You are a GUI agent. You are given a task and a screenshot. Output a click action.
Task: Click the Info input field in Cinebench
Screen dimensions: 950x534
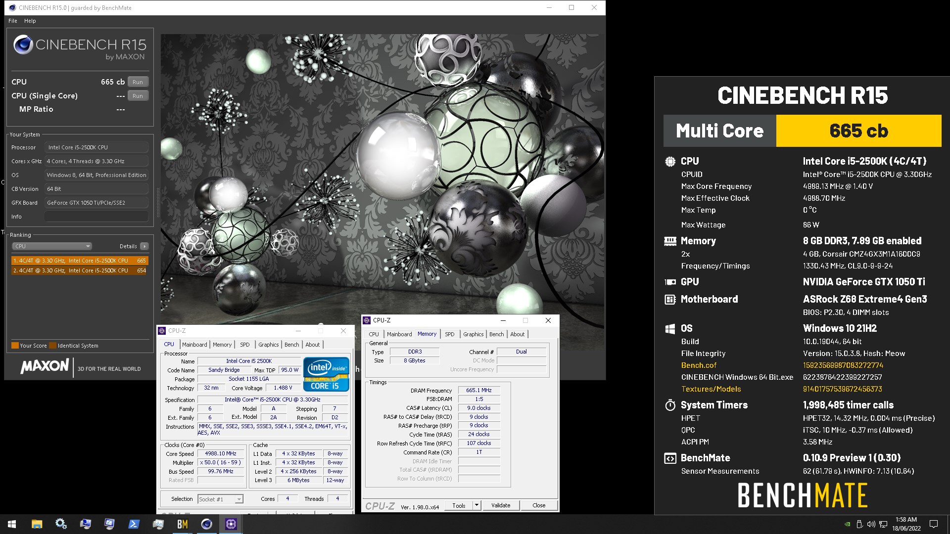point(96,217)
